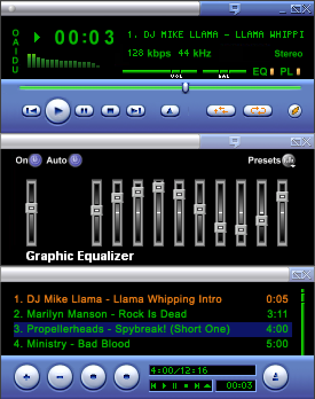Click the windowshade icon in equalizer title bar
Viewport: 315px width, 399px height.
(x=296, y=142)
